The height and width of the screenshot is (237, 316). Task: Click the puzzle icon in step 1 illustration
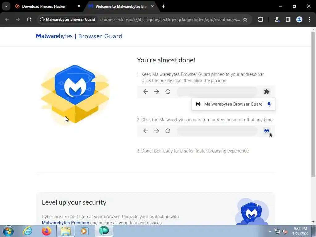(267, 92)
